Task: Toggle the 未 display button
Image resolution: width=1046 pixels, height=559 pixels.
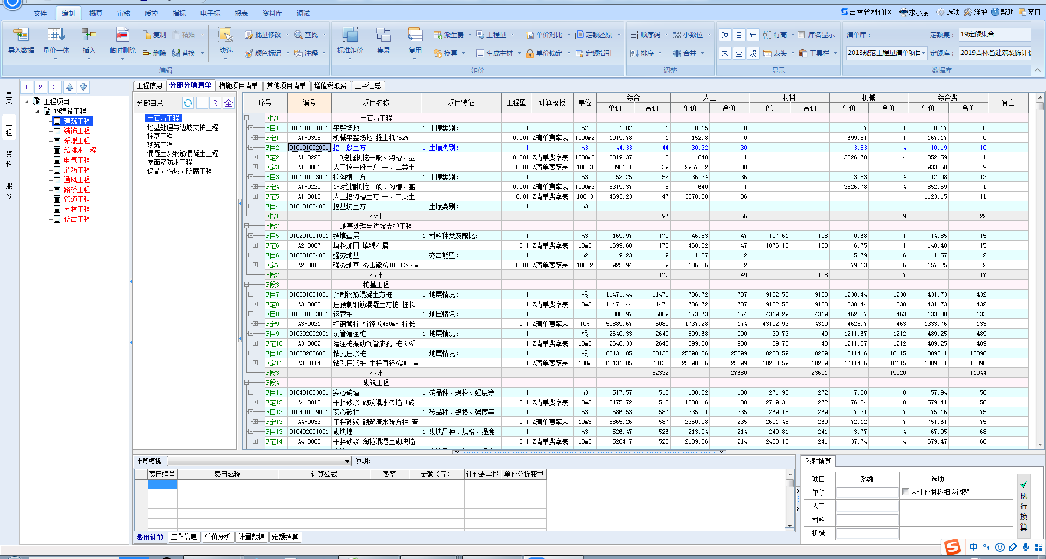Action: tap(725, 53)
